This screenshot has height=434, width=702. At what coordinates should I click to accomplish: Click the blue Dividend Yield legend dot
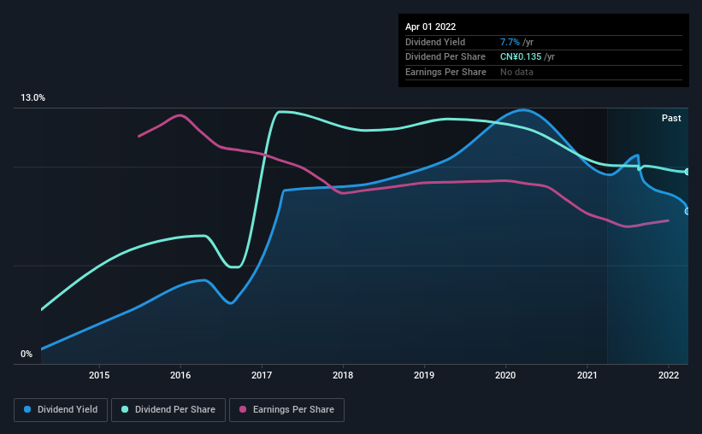coord(27,409)
